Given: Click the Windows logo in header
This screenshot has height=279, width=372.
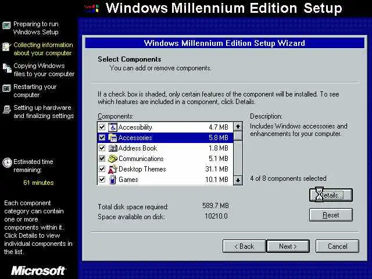Looking at the screenshot, I should tap(91, 8).
